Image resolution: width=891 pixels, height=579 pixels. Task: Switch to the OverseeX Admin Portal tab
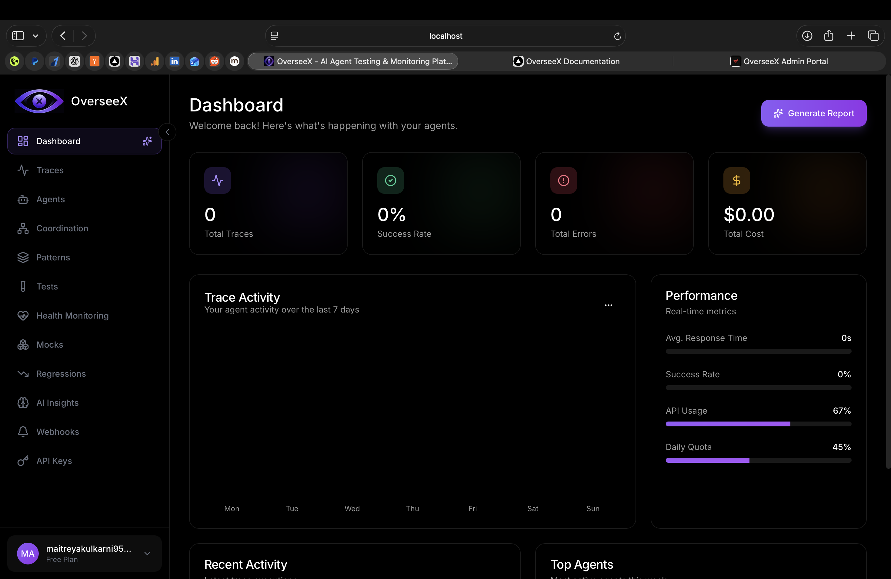tap(785, 61)
